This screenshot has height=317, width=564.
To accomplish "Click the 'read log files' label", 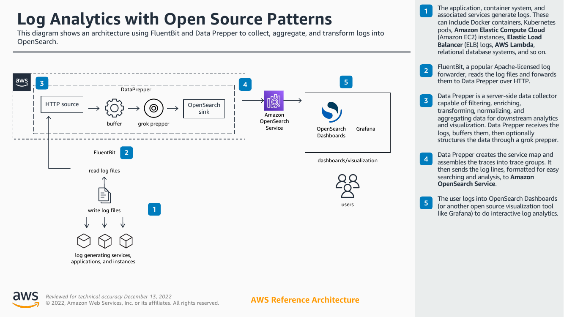I will click(x=104, y=171).
